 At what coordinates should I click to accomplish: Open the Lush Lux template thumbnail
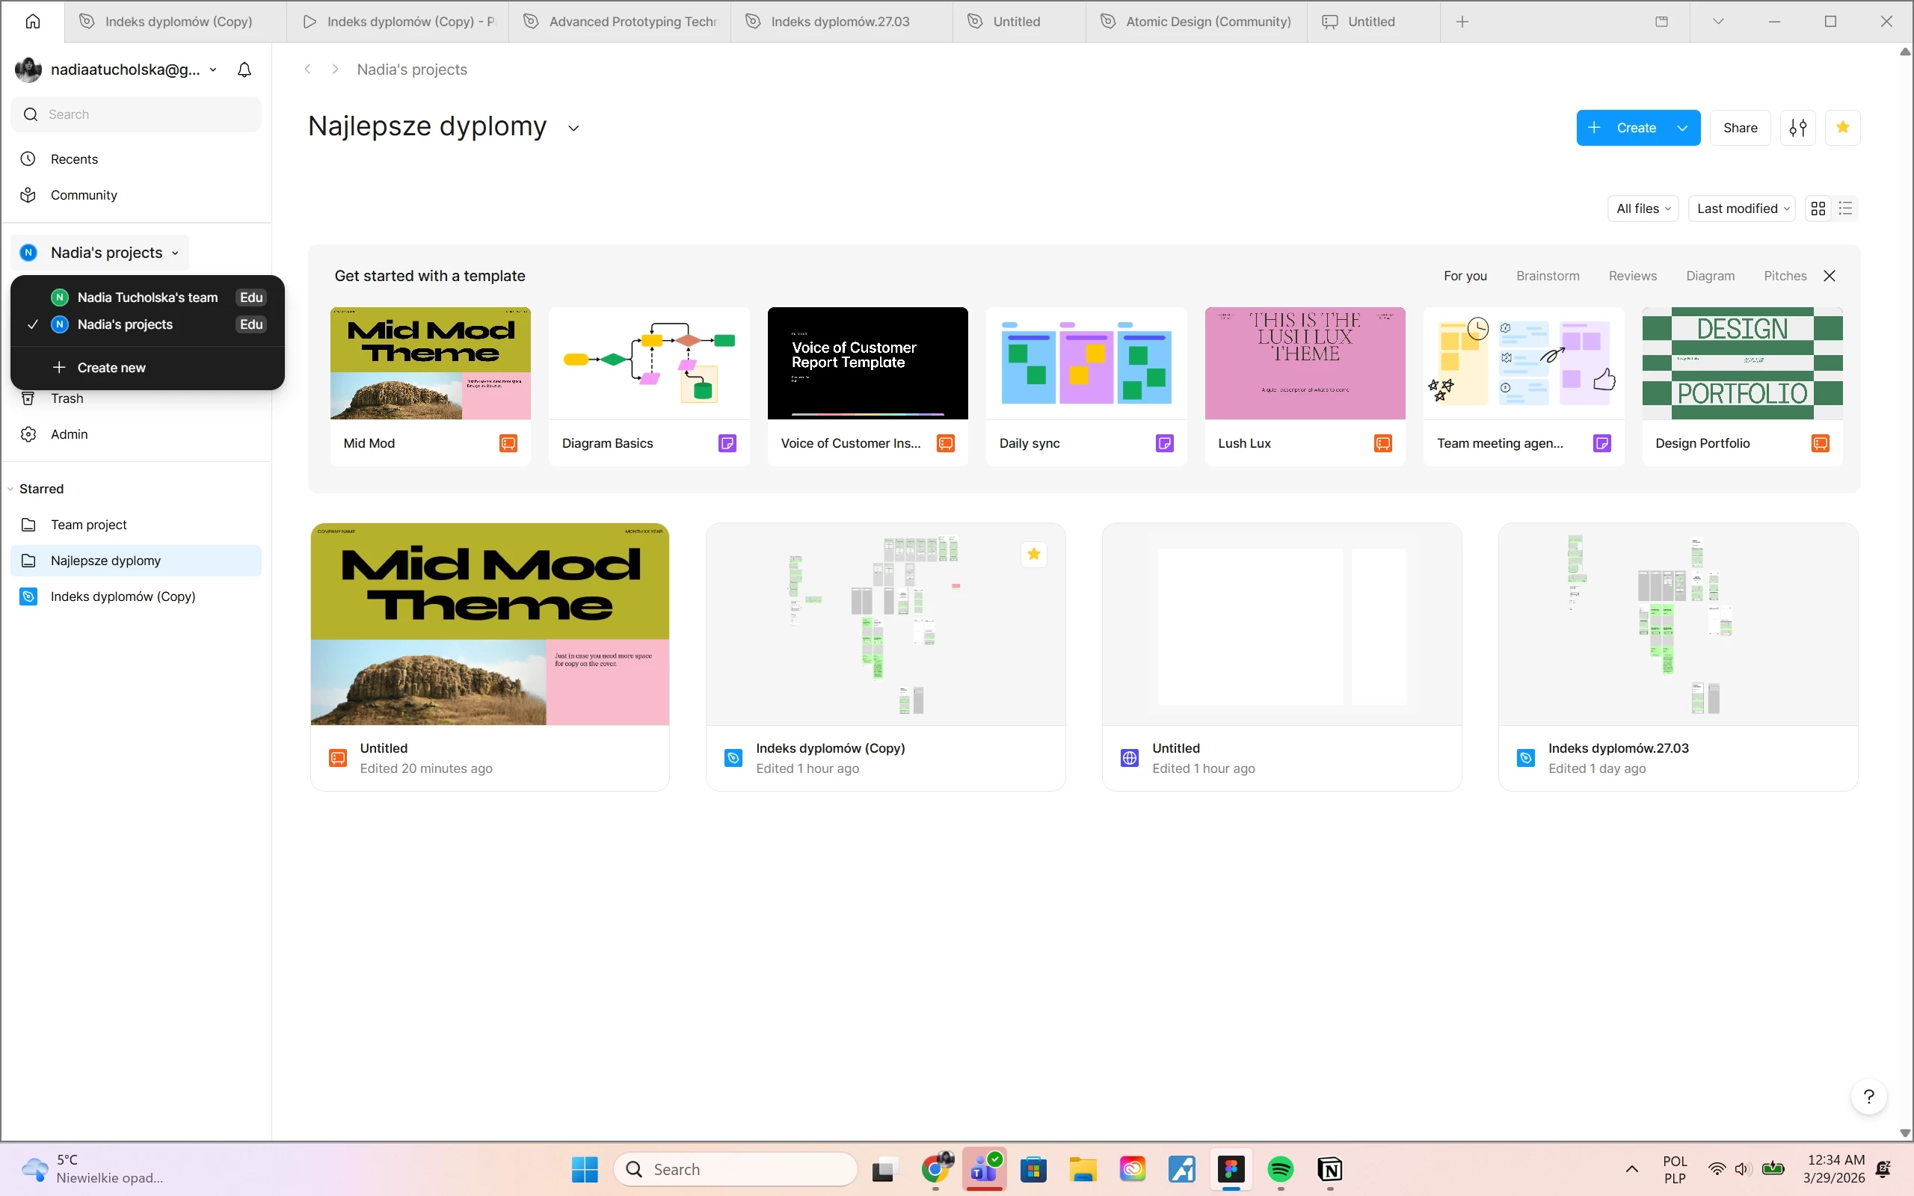tap(1304, 363)
